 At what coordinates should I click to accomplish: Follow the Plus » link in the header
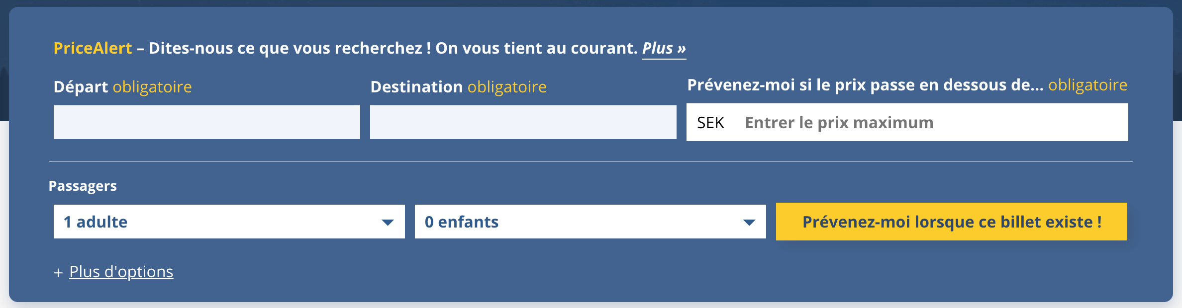pyautogui.click(x=664, y=48)
